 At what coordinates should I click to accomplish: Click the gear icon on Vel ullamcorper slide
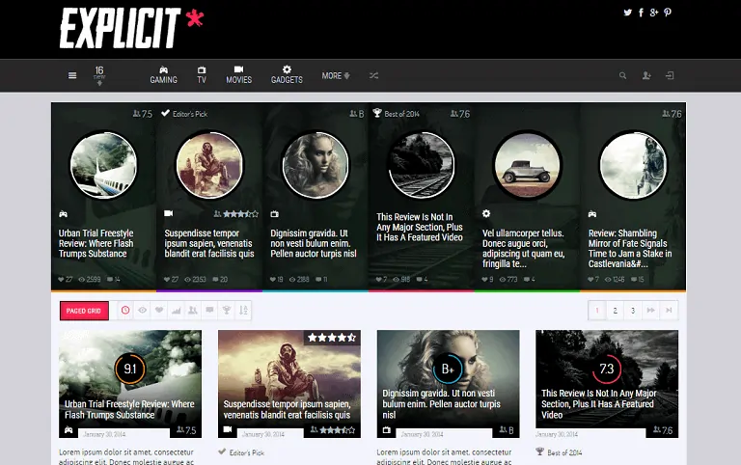pyautogui.click(x=486, y=213)
